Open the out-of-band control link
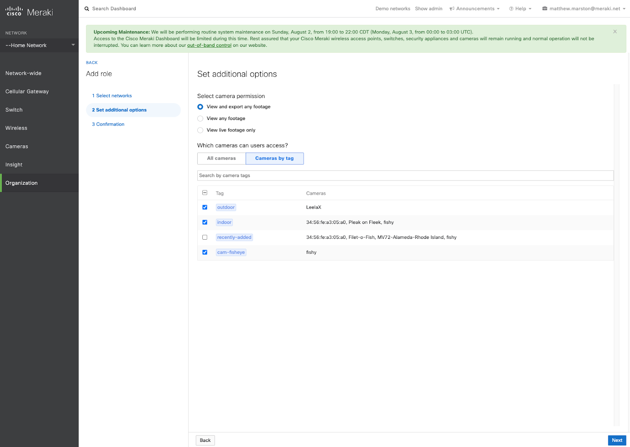 (209, 45)
